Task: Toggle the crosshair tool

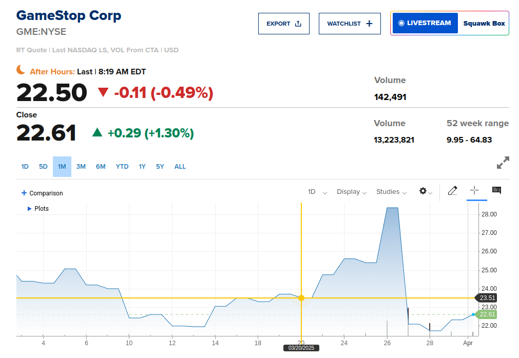Action: 474,190
